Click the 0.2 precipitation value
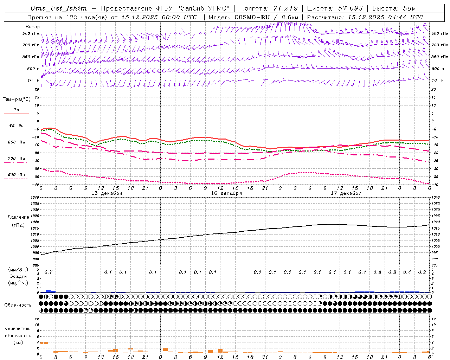Screen dimensions: 450x360 pos(422,272)
